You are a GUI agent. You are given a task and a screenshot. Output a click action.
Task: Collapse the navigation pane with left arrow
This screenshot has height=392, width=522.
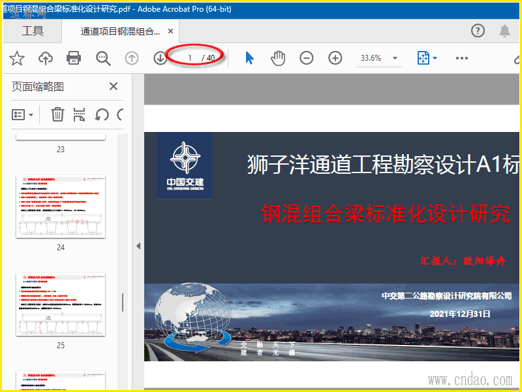click(x=138, y=246)
